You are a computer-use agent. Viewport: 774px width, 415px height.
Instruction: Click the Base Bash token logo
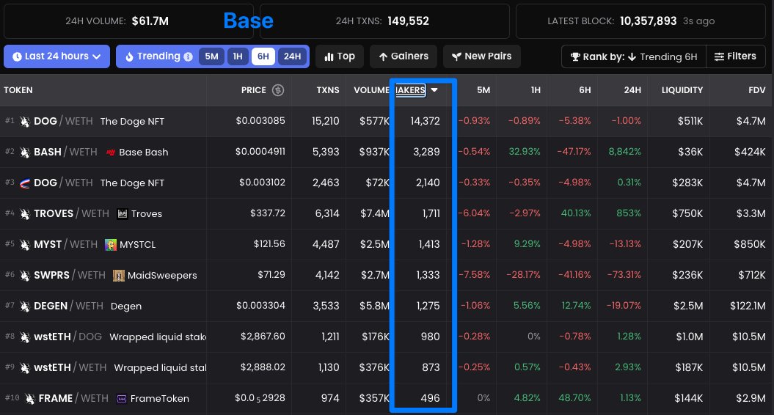[x=111, y=153]
